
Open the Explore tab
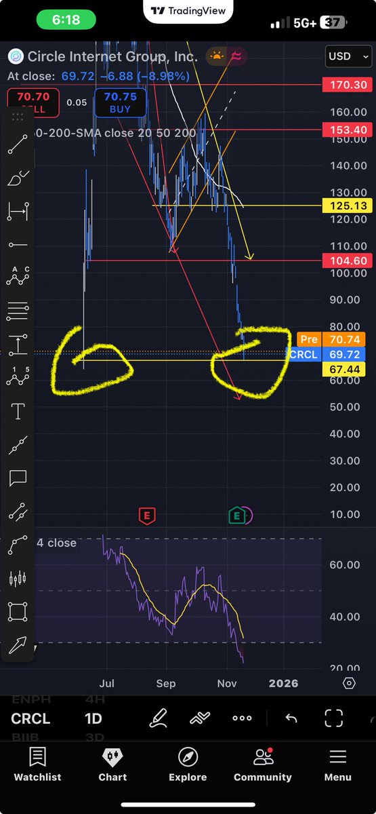188,764
